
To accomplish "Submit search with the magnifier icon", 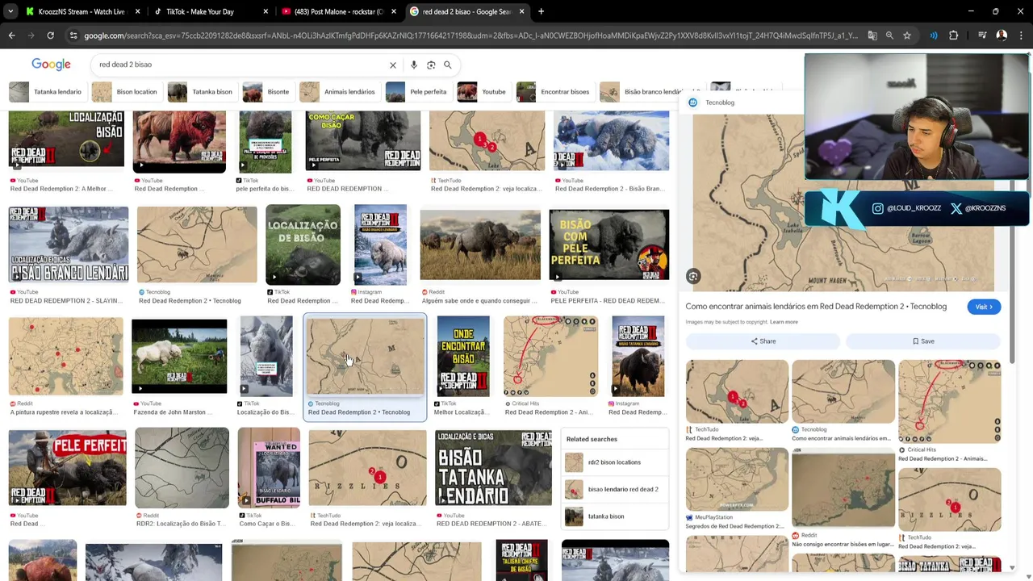I will coord(448,65).
